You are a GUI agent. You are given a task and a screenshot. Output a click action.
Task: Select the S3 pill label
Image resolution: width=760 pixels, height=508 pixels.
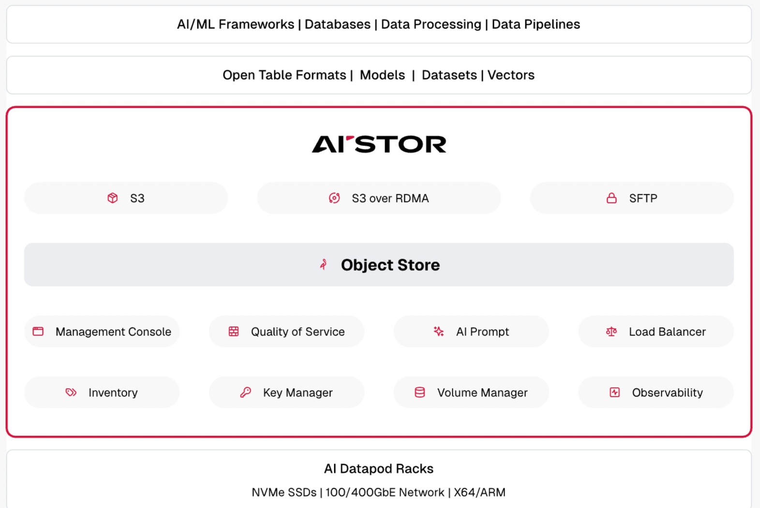point(137,198)
